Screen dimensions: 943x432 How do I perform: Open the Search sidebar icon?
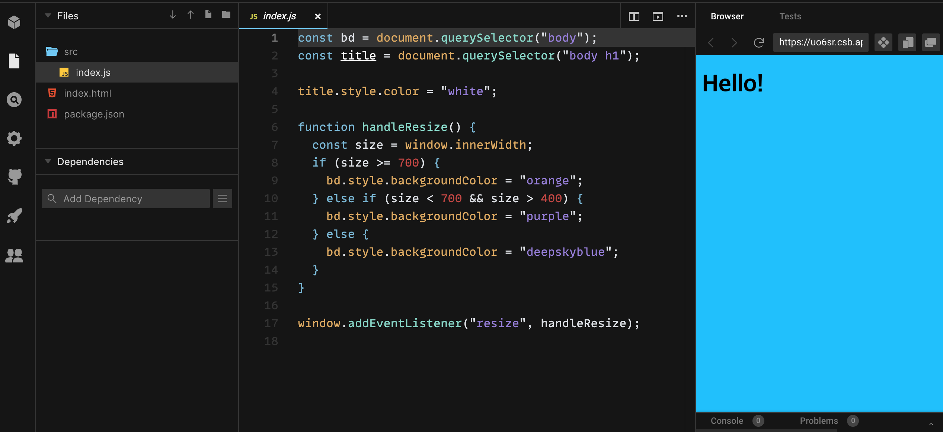14,100
